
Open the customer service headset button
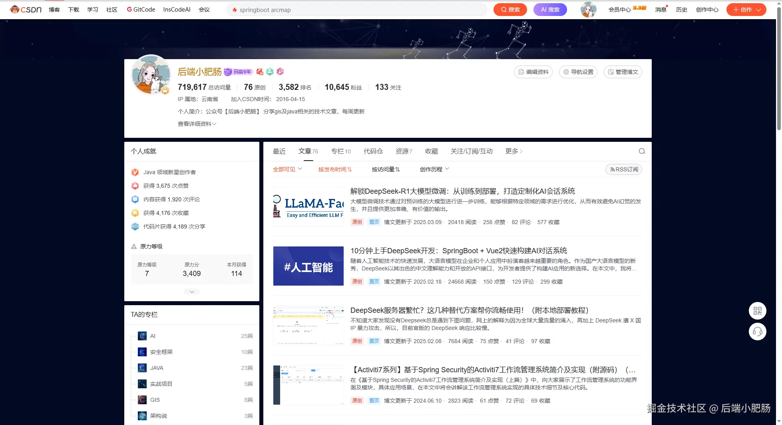pyautogui.click(x=757, y=332)
